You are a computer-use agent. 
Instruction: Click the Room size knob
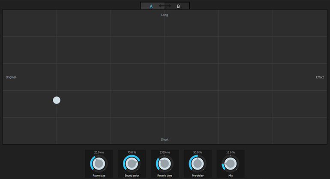99,164
